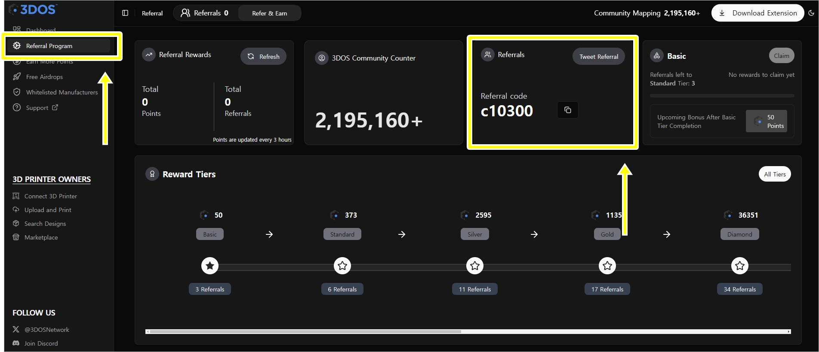Image resolution: width=819 pixels, height=352 pixels.
Task: Click the Claim button
Action: coord(781,56)
